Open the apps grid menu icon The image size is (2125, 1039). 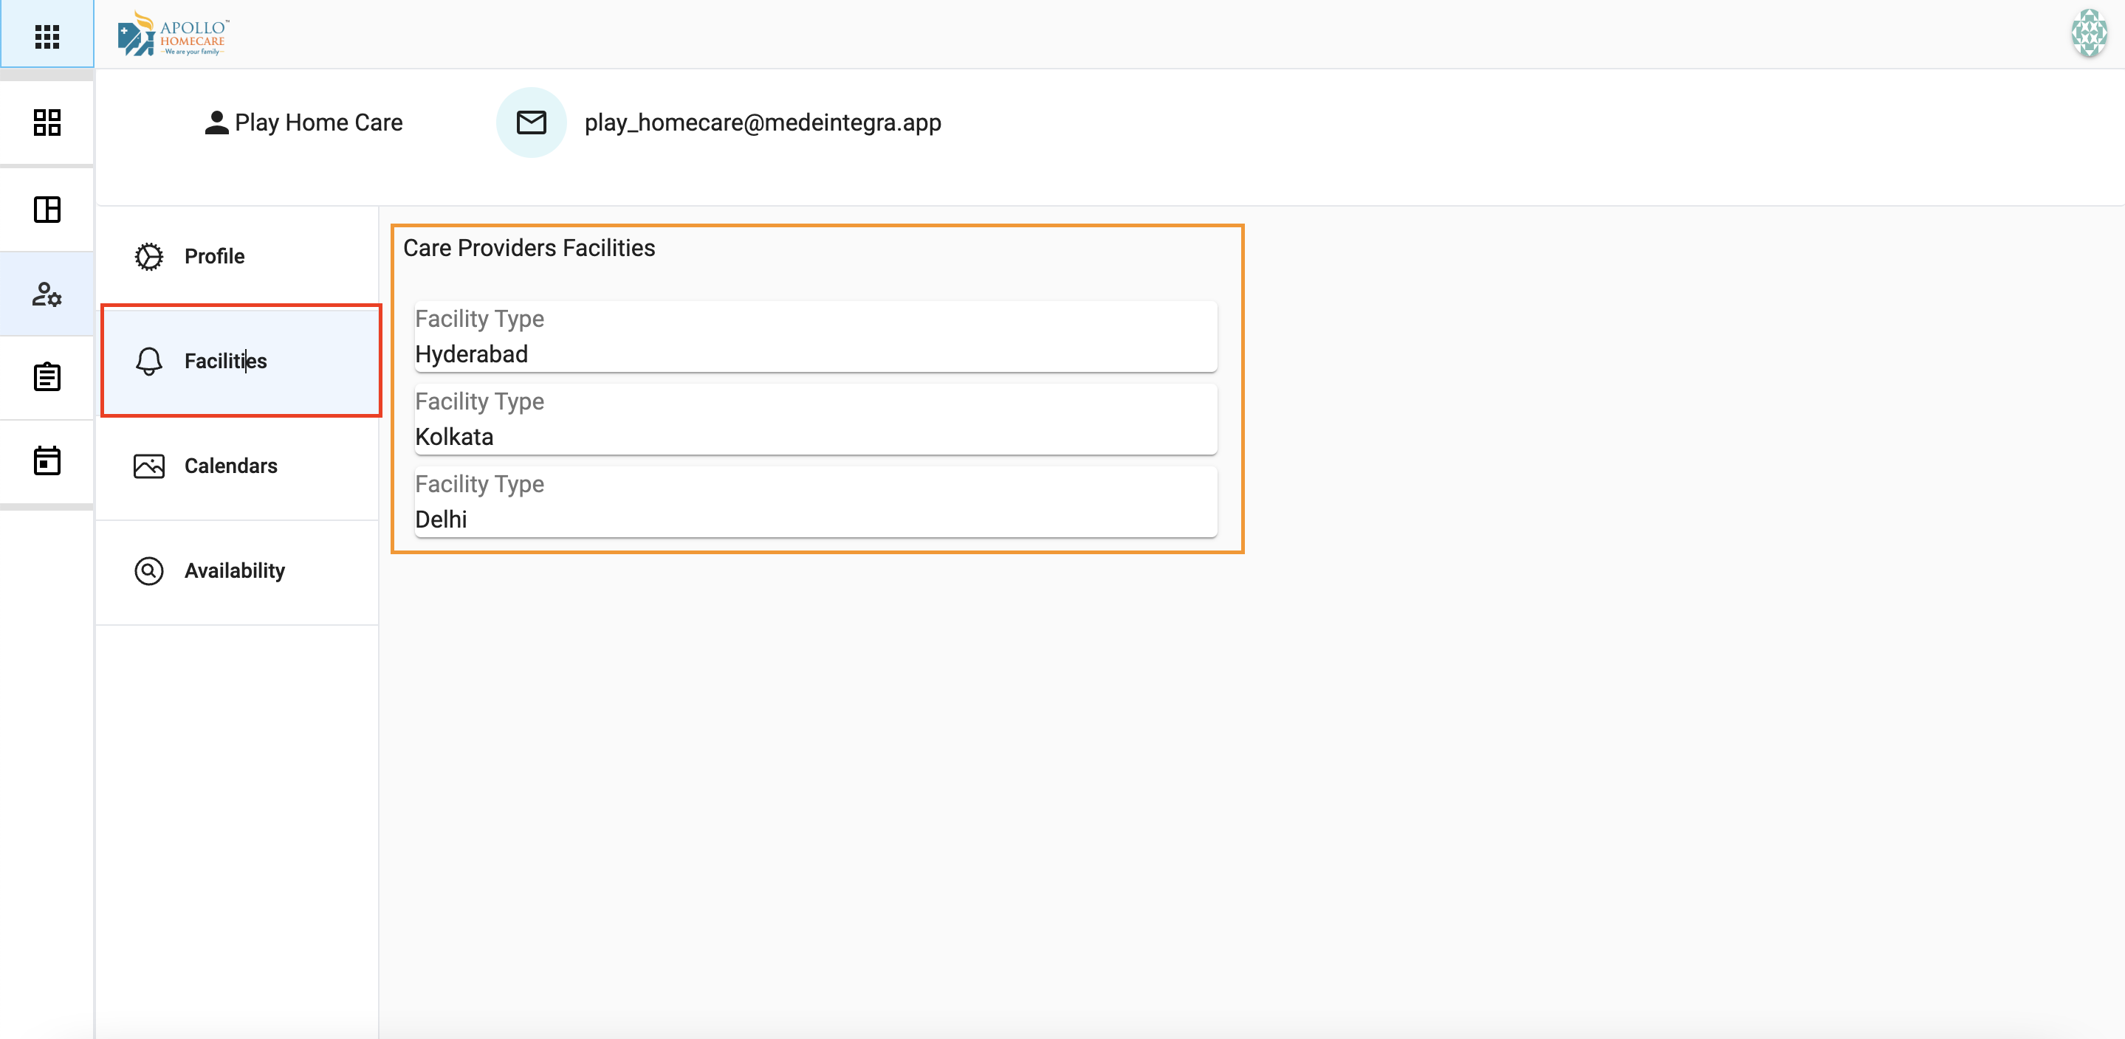click(x=47, y=36)
